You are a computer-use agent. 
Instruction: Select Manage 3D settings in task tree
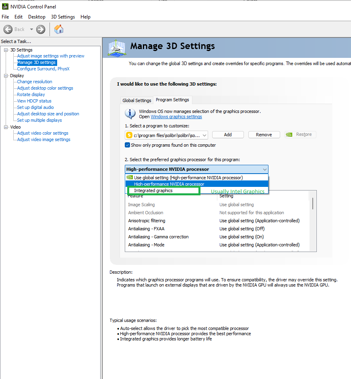pos(36,62)
